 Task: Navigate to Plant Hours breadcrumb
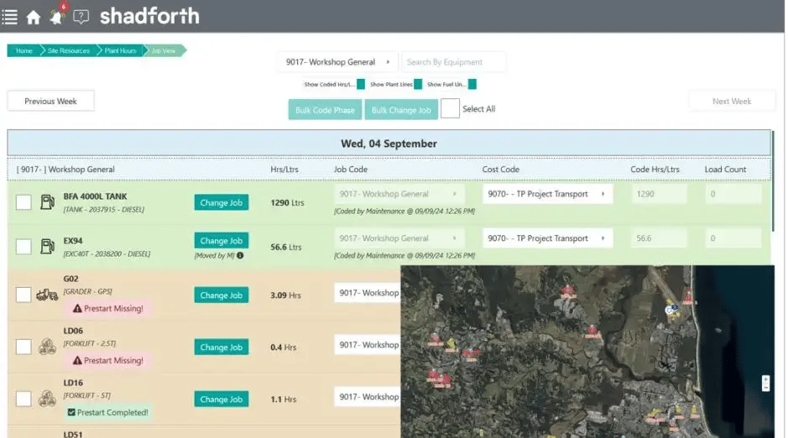click(x=120, y=50)
